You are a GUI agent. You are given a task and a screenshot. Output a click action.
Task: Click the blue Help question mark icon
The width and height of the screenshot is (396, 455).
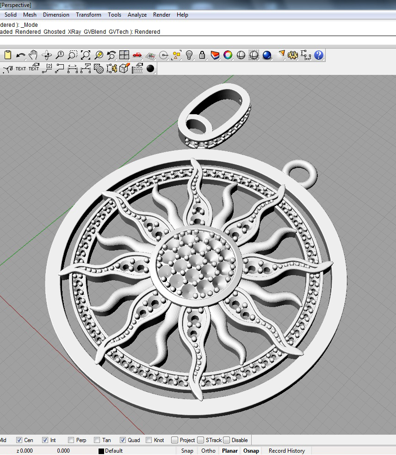[319, 55]
